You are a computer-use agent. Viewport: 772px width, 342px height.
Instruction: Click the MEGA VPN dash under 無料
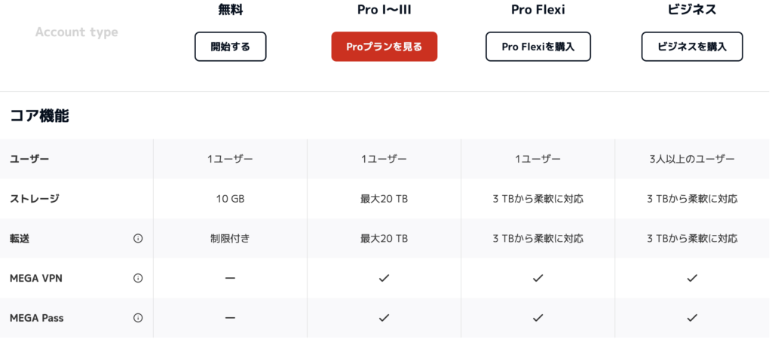(230, 278)
